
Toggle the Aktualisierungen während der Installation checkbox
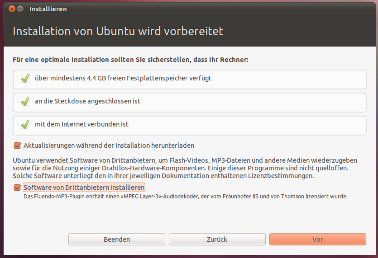(x=18, y=145)
